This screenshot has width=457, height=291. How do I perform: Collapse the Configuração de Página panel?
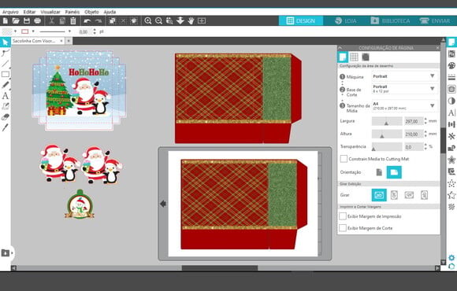(340, 48)
